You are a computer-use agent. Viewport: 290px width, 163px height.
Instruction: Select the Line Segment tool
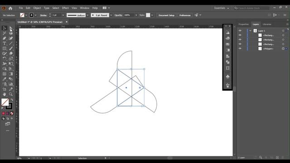(11, 43)
